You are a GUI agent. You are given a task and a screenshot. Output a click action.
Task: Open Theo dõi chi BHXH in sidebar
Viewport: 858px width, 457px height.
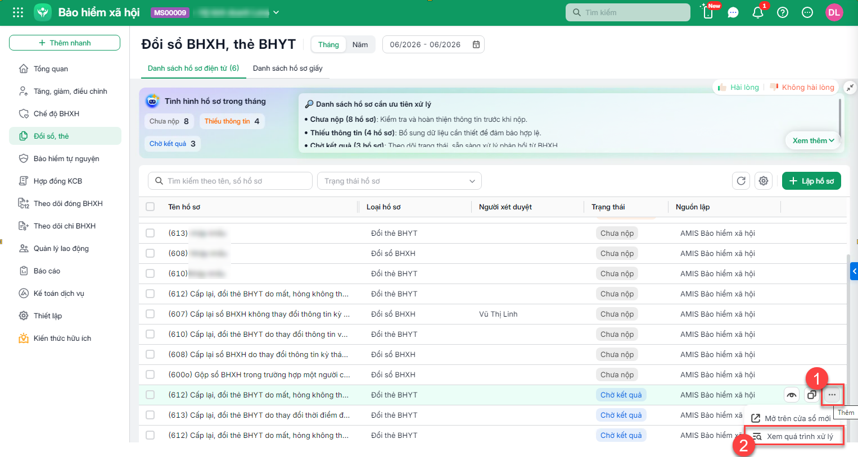tap(65, 226)
